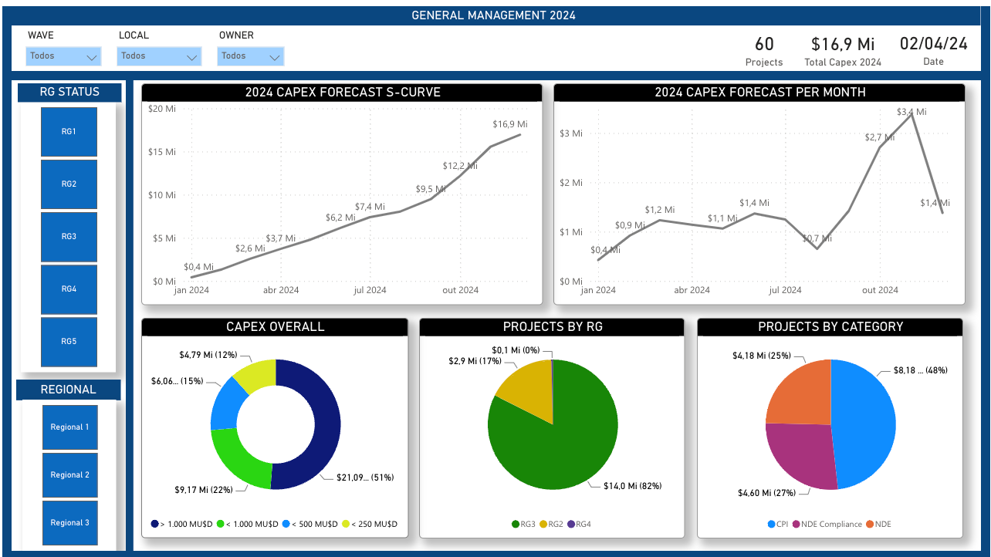Click the blue CPI legend marker
Viewport: 991px width, 557px height.
click(x=772, y=525)
